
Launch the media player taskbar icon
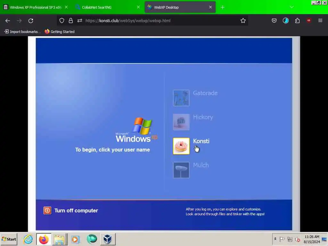pyautogui.click(x=75, y=239)
